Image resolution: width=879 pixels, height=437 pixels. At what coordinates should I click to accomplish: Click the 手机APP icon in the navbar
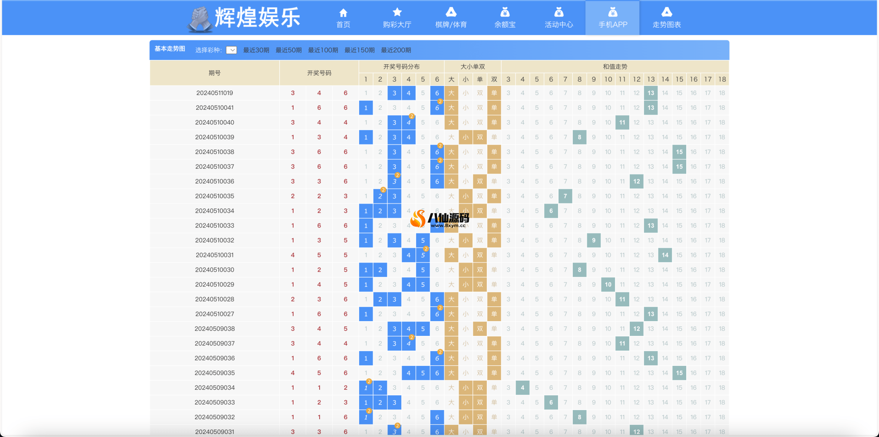pos(612,12)
